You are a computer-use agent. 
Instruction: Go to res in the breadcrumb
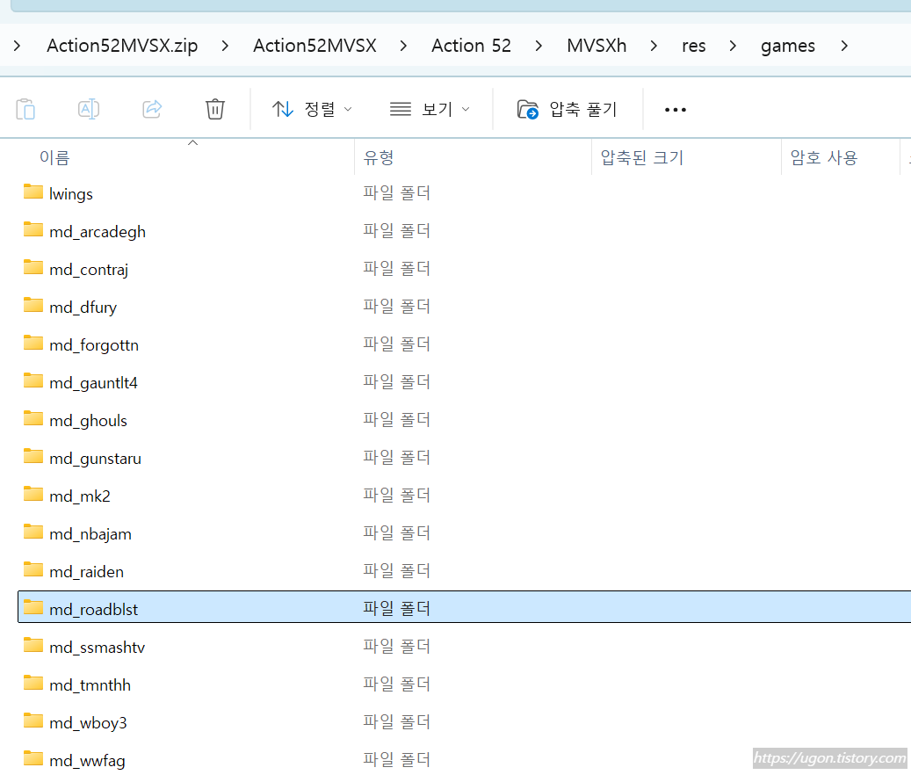point(694,46)
